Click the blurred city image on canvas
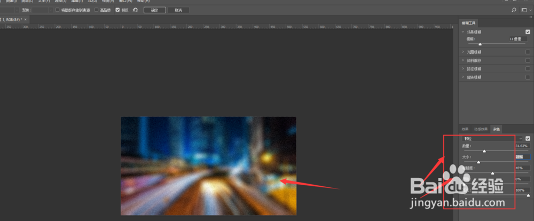Viewport: 534px width, 221px height. (208, 166)
